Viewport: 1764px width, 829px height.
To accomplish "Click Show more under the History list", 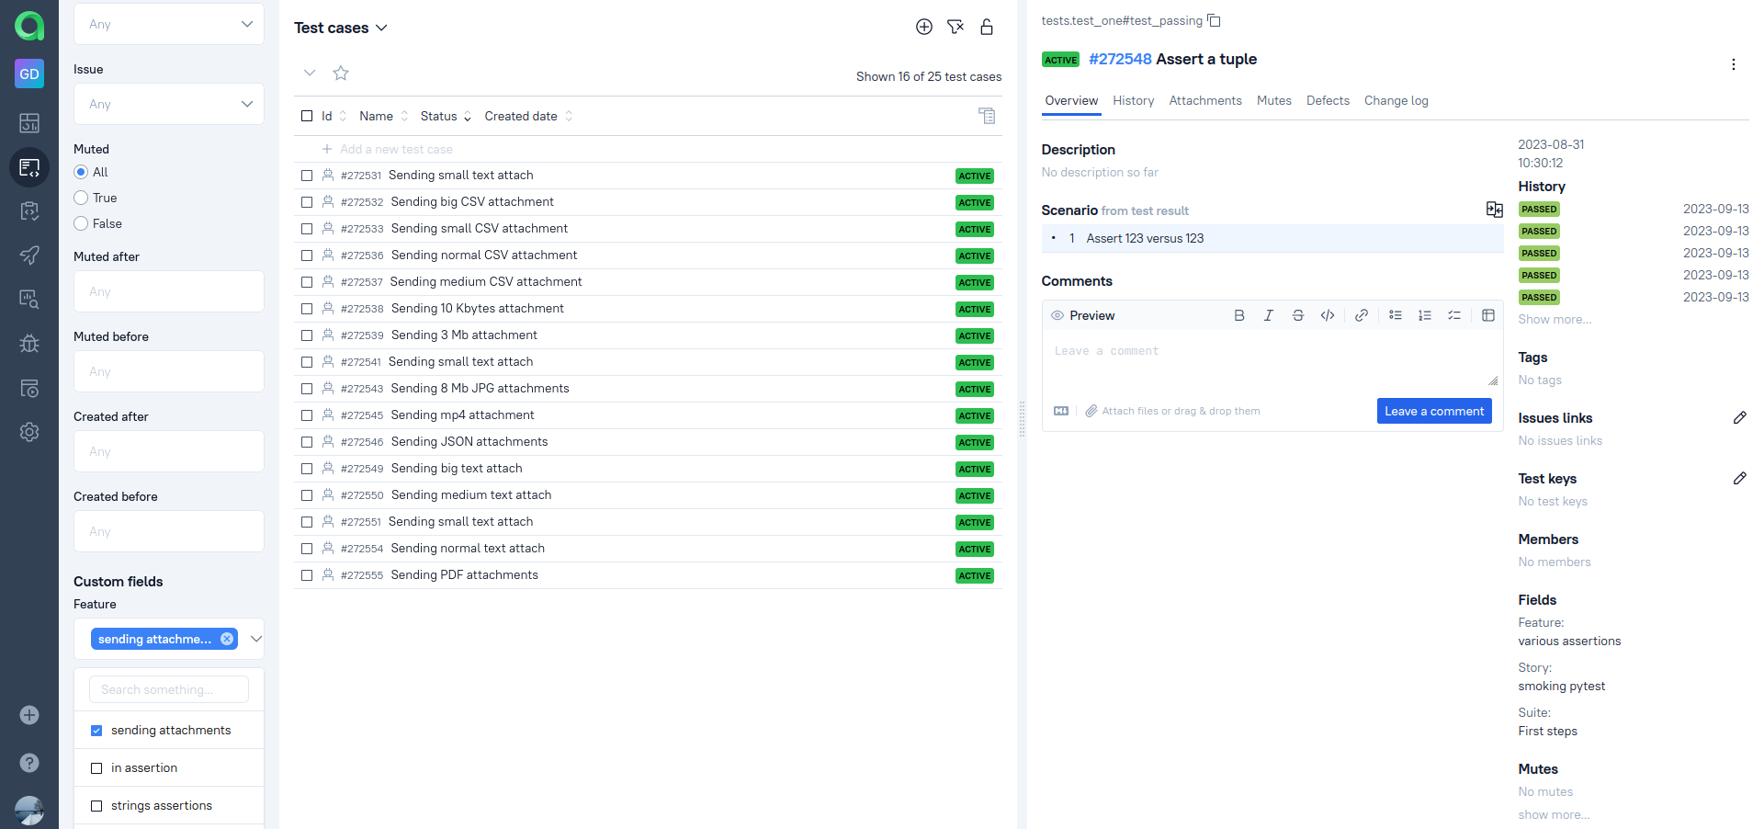I will tap(1553, 319).
